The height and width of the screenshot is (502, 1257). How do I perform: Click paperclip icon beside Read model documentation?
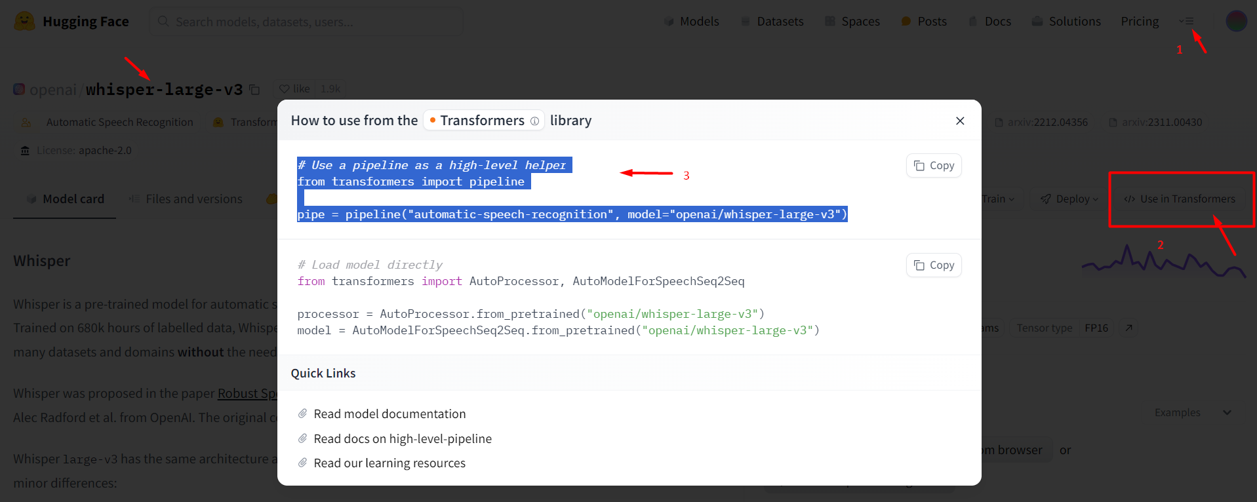[x=302, y=414]
